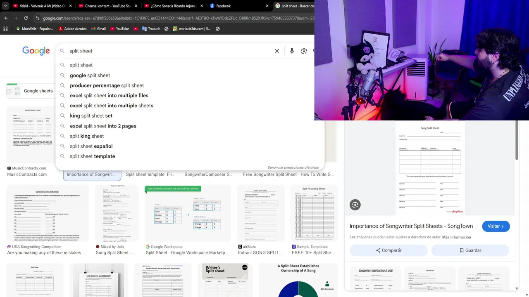Open Mixed by Jellz Song Split Sheet result
Viewport: 529px width, 297px height.
tap(117, 213)
